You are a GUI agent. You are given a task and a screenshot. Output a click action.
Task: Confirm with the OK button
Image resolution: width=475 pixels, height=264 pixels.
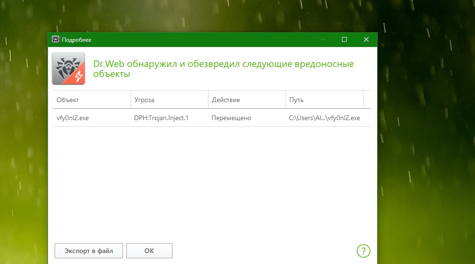tap(149, 251)
